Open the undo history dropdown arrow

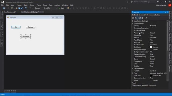pos(28,8)
